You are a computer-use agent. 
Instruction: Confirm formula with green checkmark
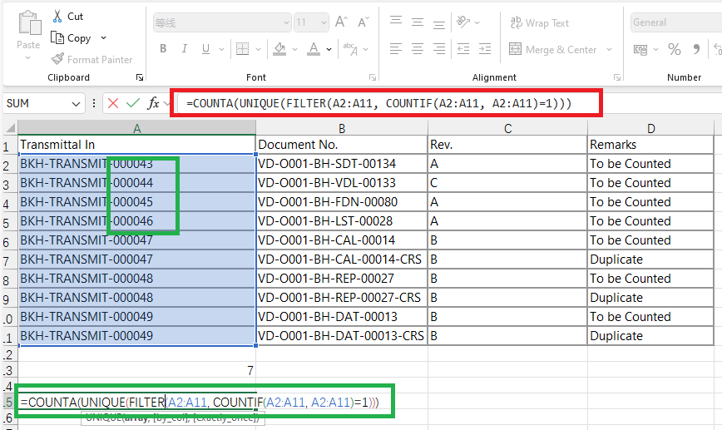(x=133, y=103)
